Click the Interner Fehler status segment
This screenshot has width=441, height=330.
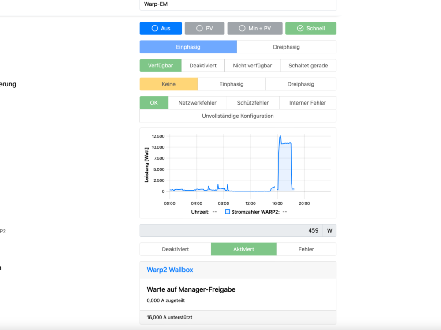click(307, 103)
